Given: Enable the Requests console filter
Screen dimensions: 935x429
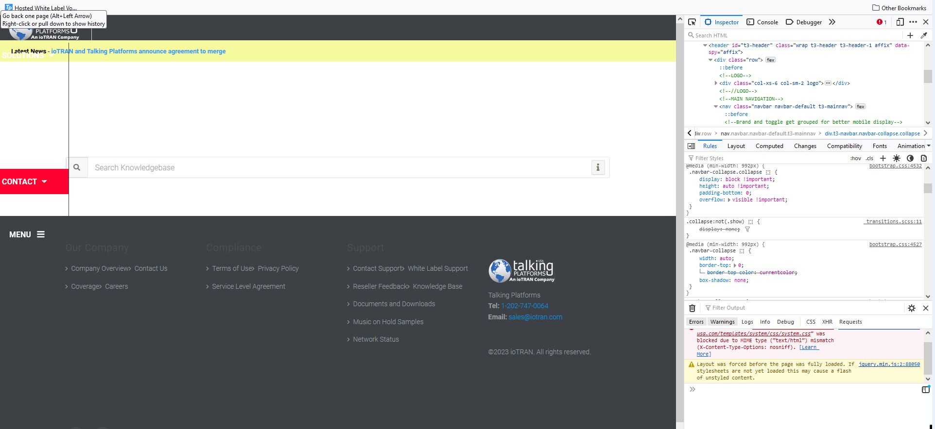Looking at the screenshot, I should click(850, 322).
